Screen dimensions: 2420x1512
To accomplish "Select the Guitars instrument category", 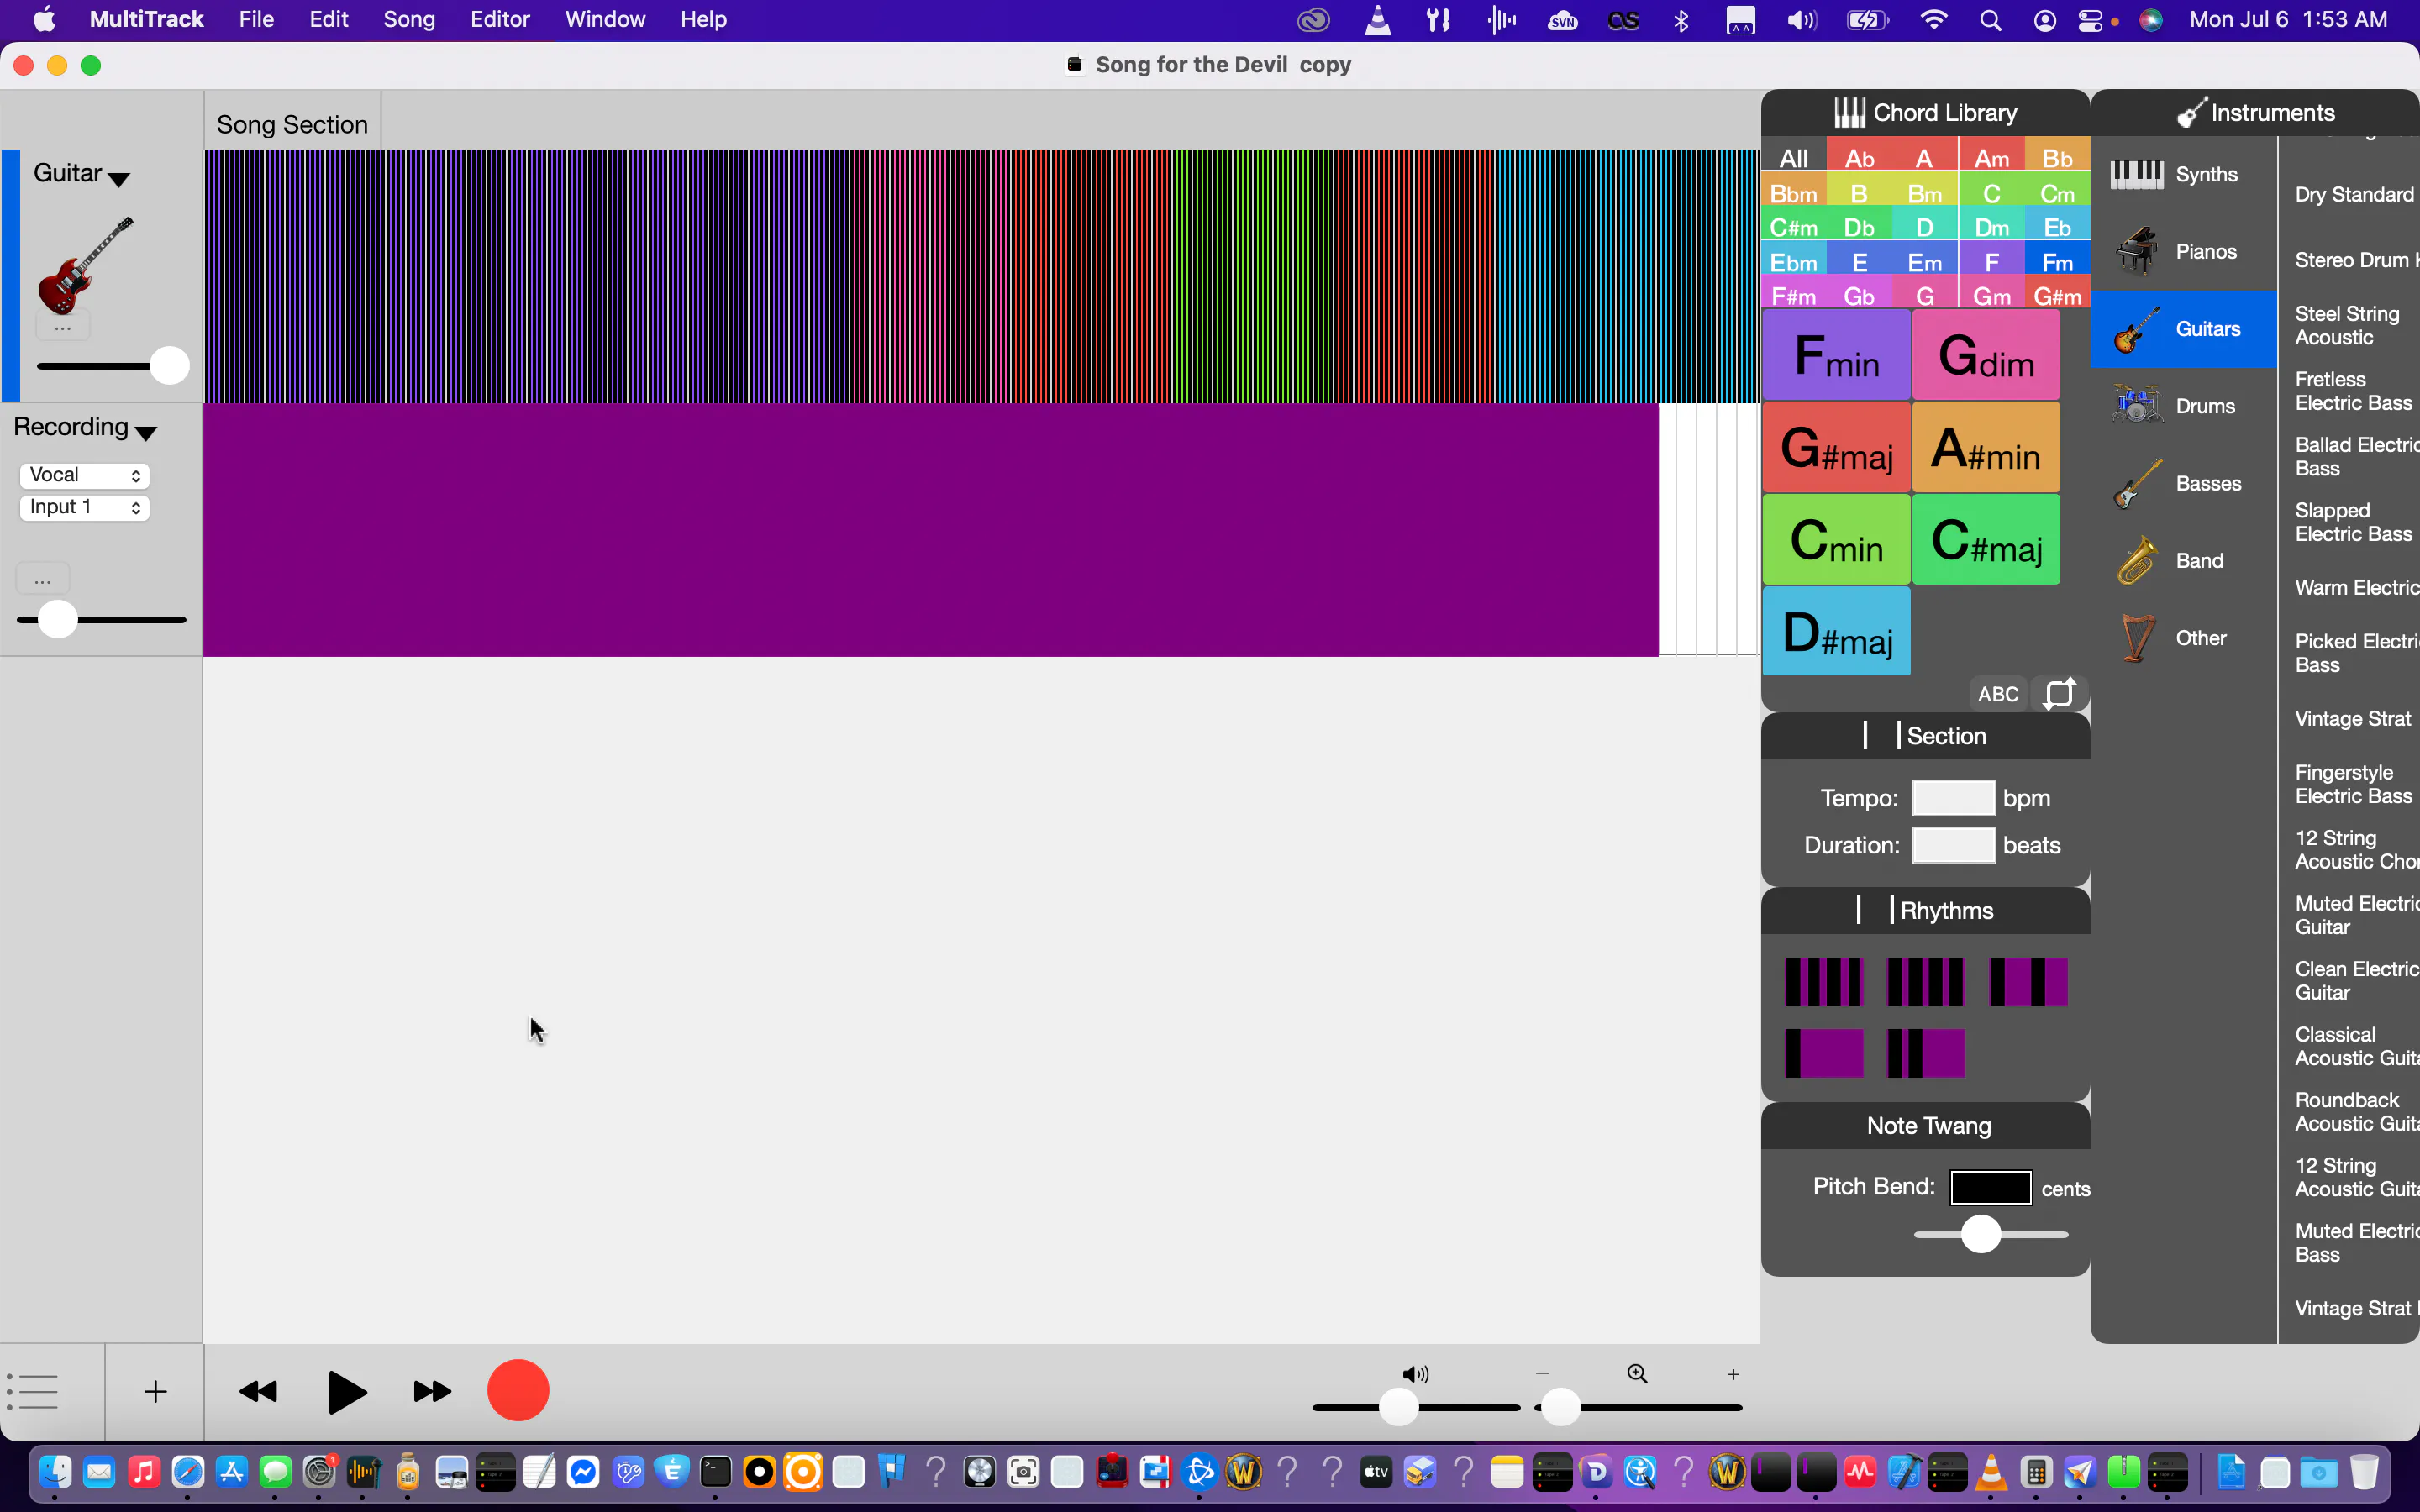I will (x=2183, y=329).
